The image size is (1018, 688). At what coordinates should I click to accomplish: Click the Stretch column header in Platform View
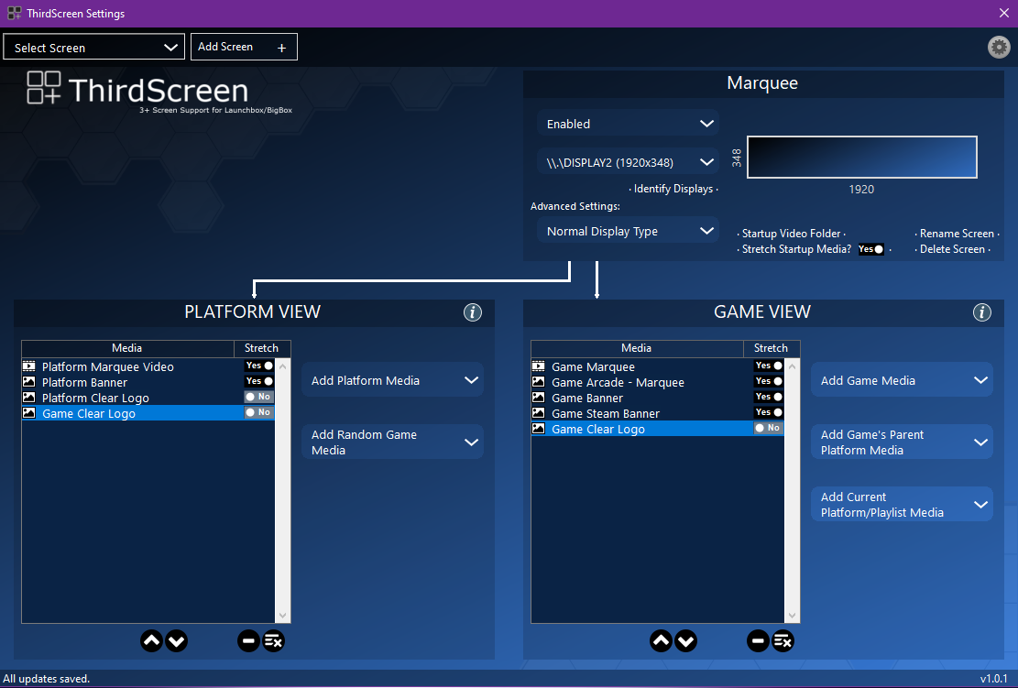pos(262,348)
